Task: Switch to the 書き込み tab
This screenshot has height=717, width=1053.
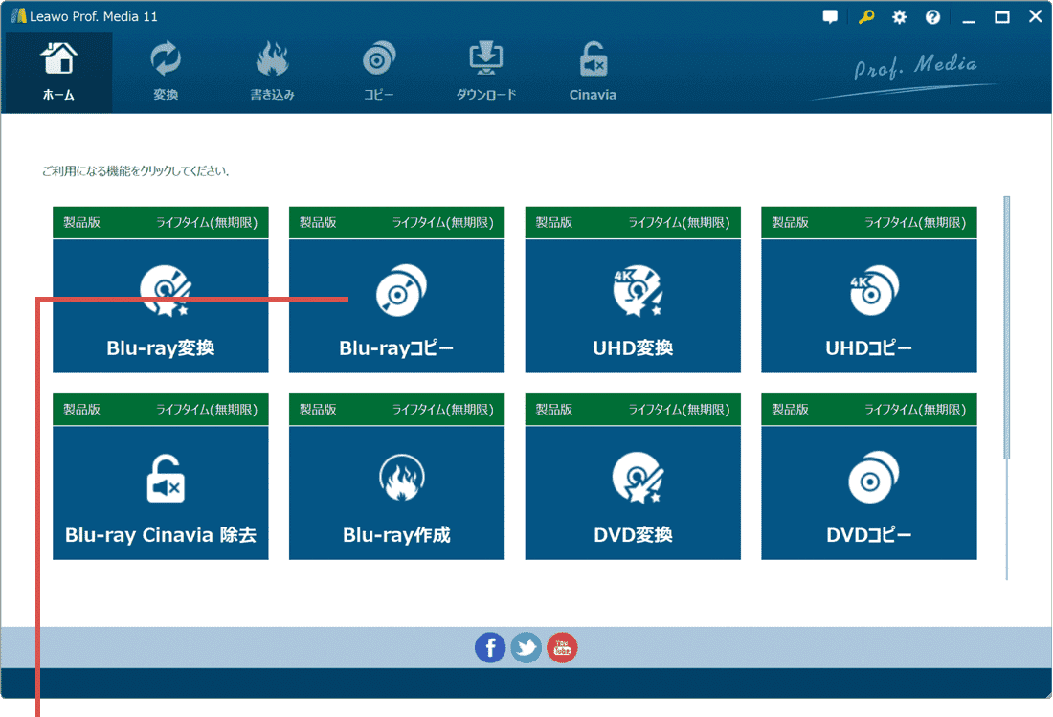Action: [x=273, y=71]
